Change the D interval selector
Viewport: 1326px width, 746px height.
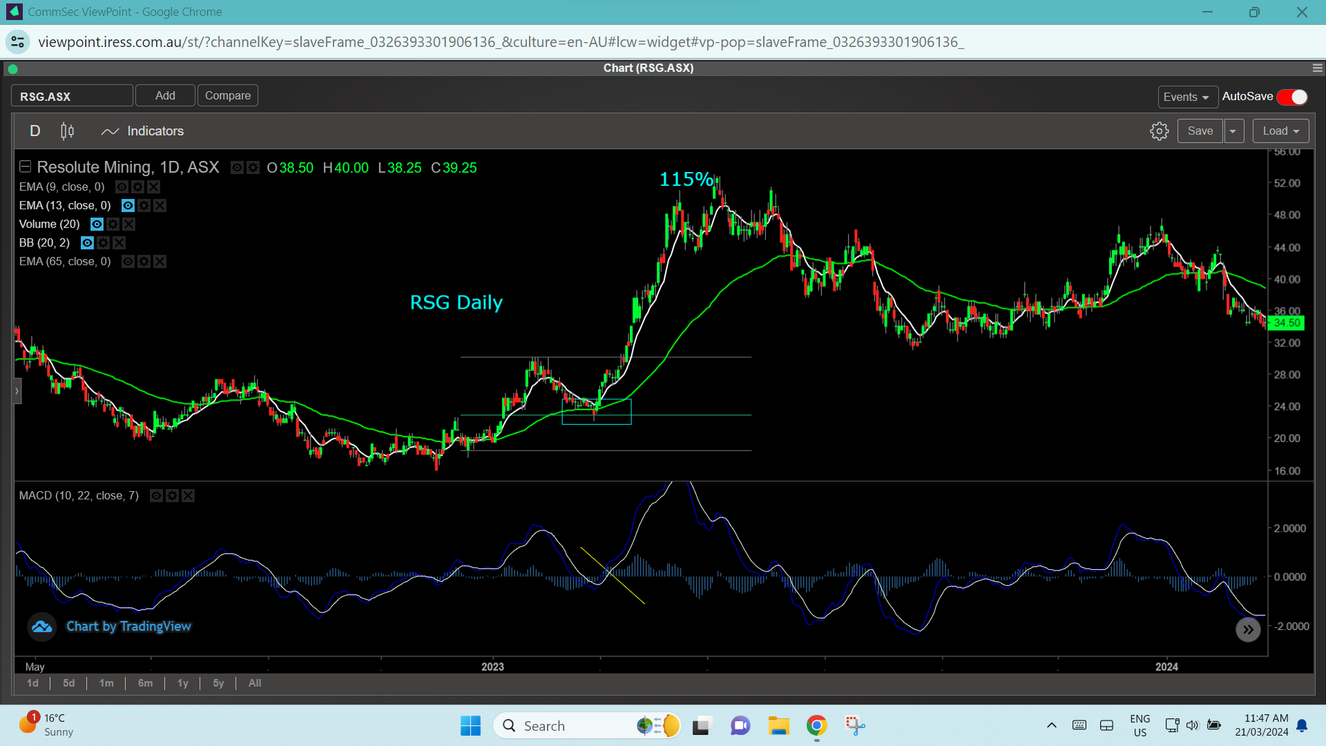click(35, 131)
